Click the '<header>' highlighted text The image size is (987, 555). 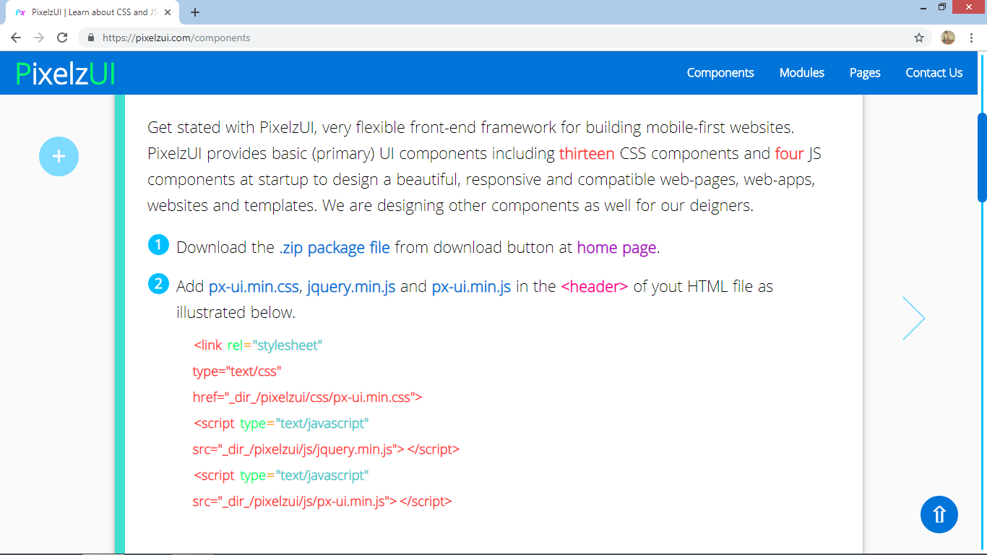[594, 286]
